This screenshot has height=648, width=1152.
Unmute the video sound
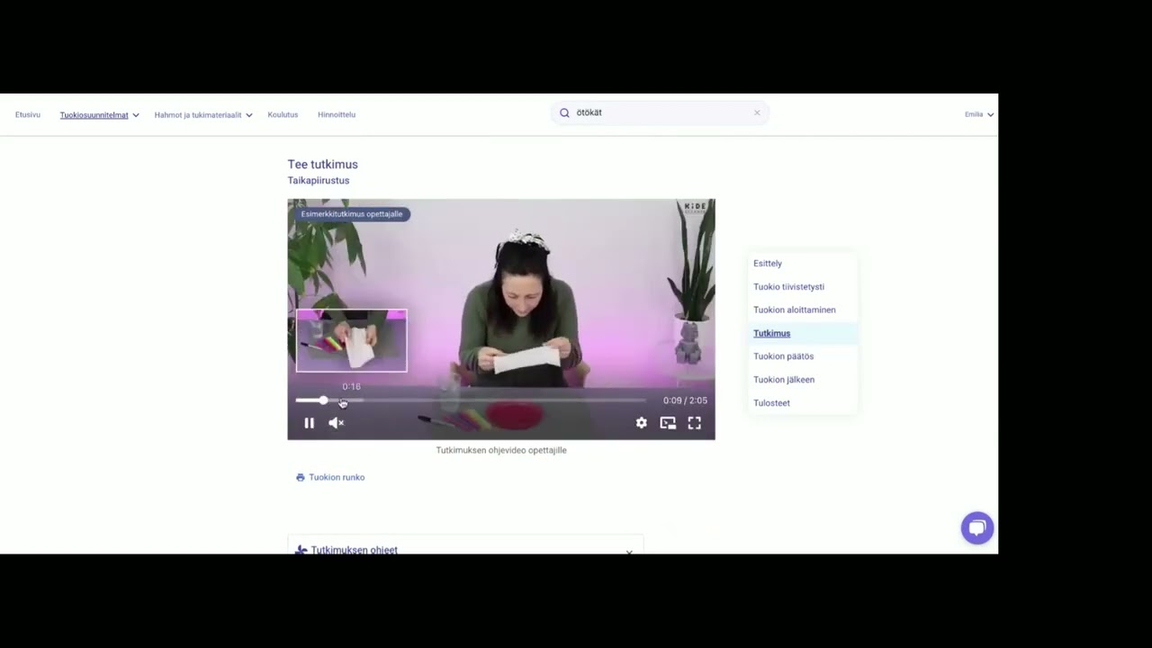[336, 423]
